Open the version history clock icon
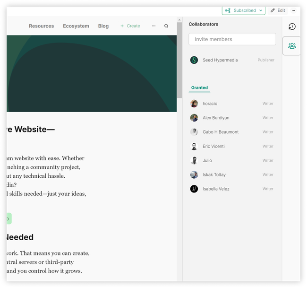 point(292,26)
